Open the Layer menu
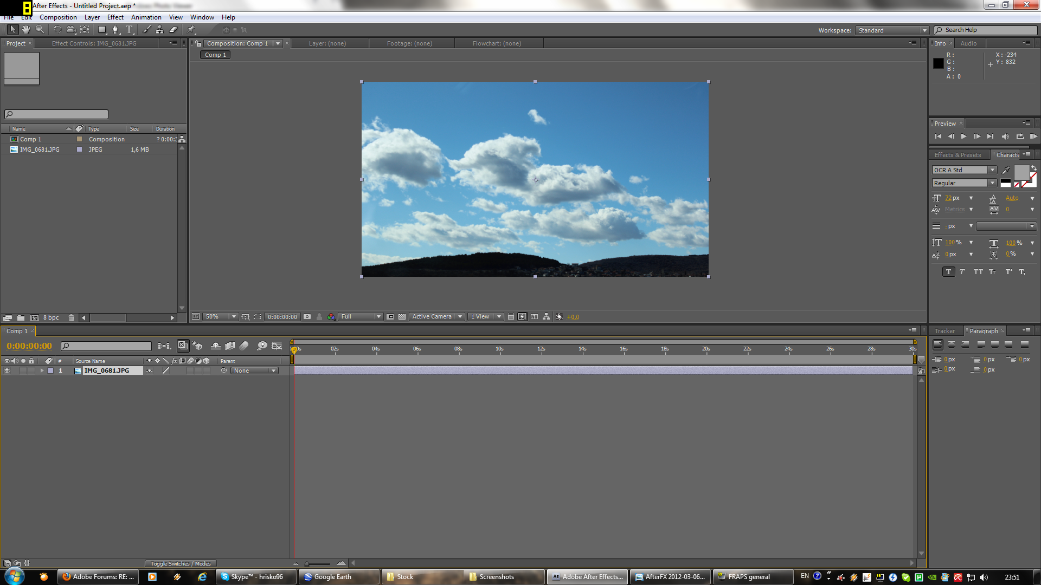Viewport: 1041px width, 585px height. pos(92,17)
